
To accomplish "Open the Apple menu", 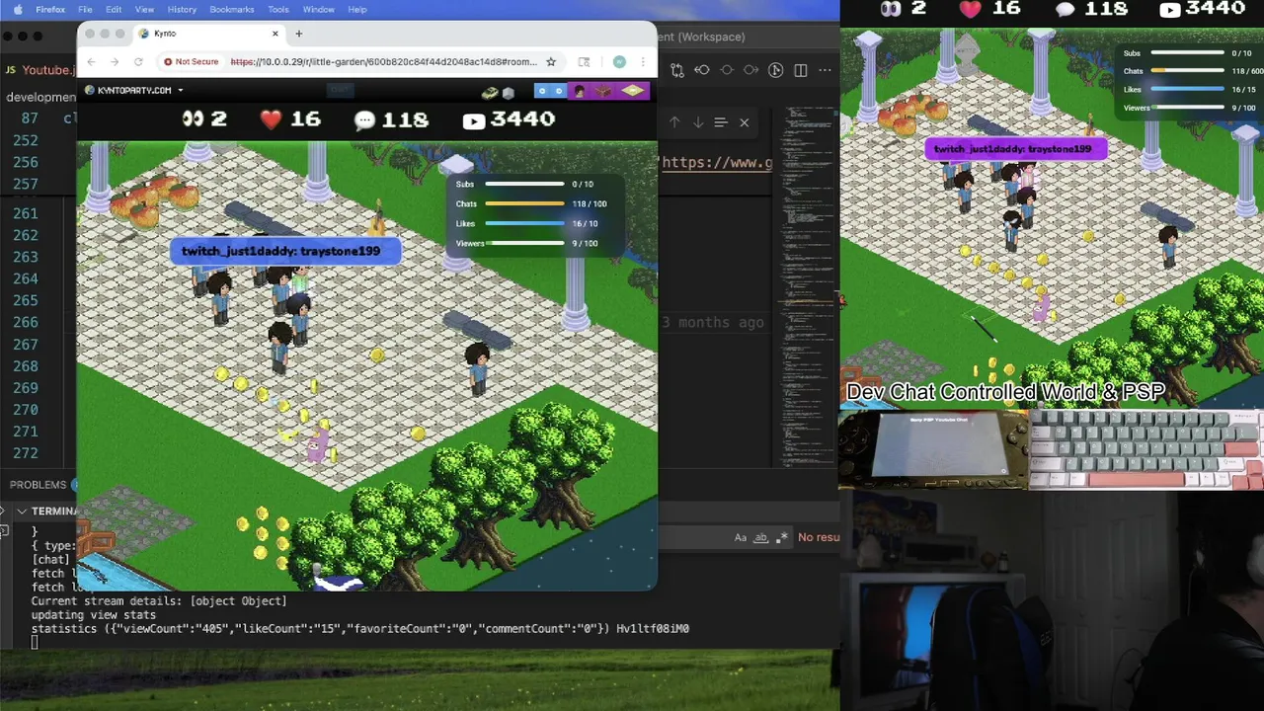I will pyautogui.click(x=18, y=10).
